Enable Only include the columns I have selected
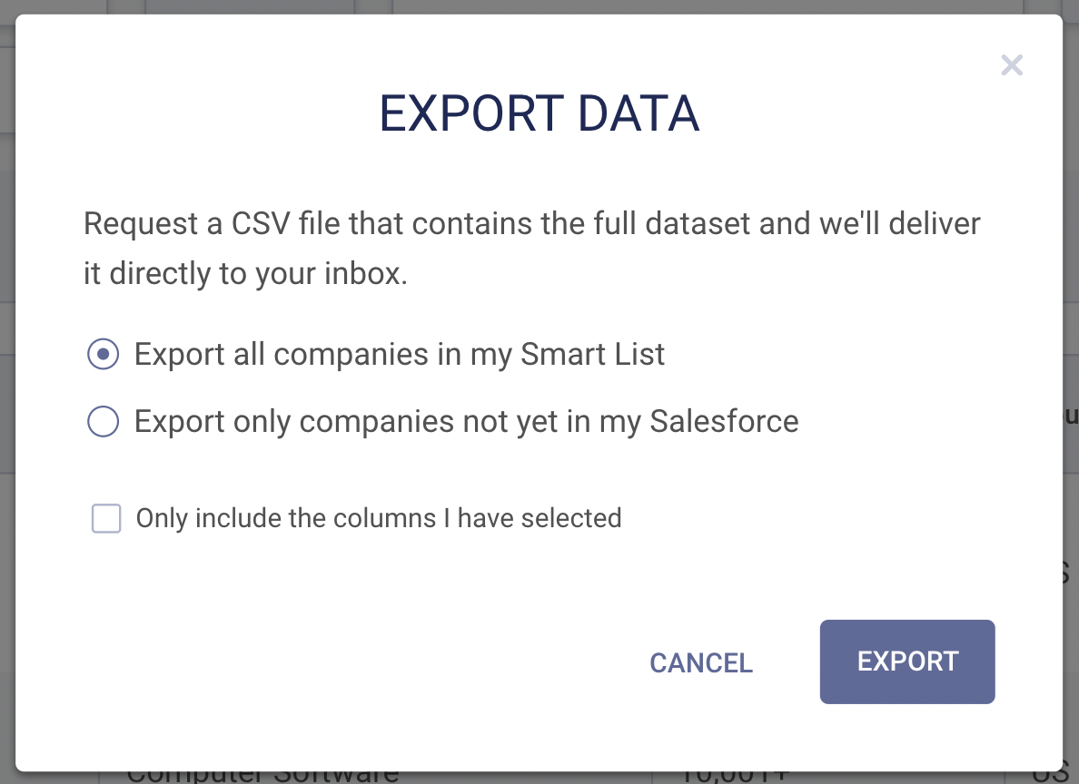 106,518
